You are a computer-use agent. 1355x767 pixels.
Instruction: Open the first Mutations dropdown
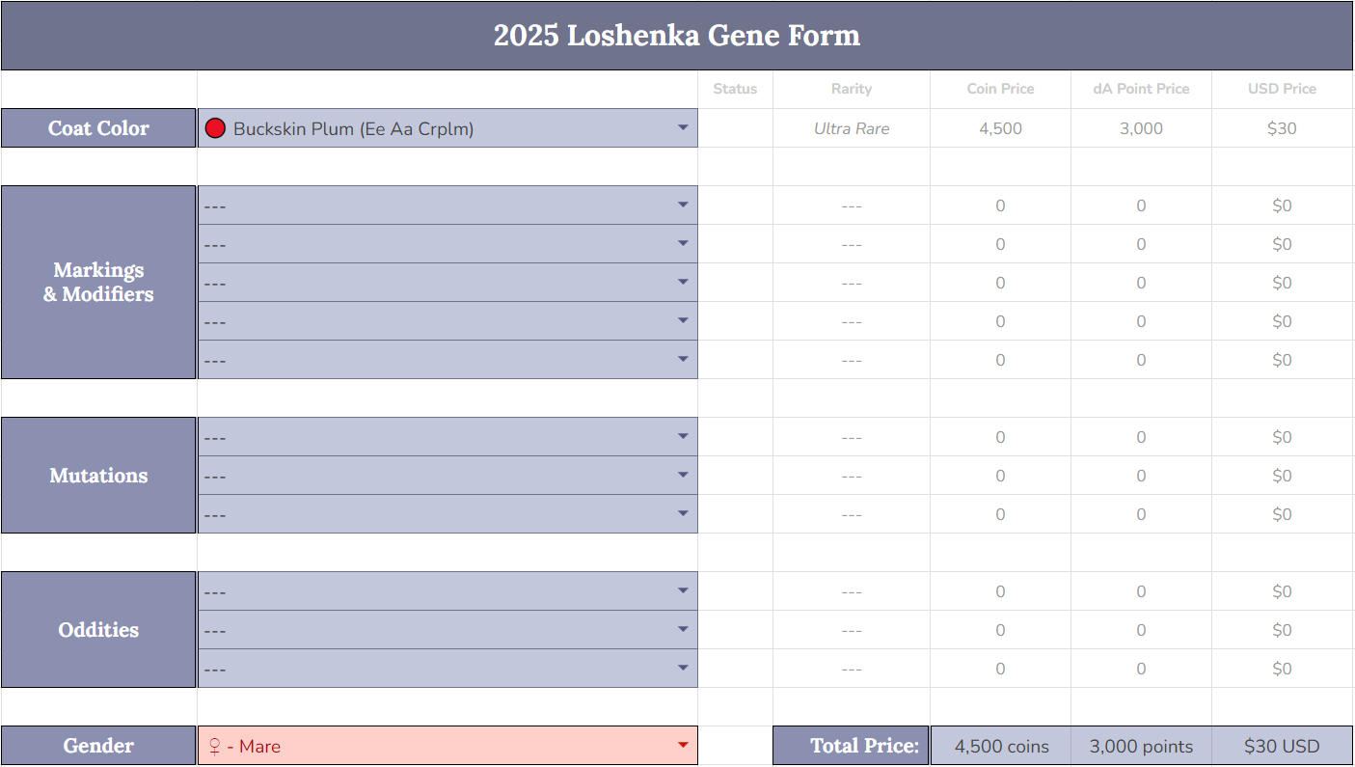click(683, 436)
